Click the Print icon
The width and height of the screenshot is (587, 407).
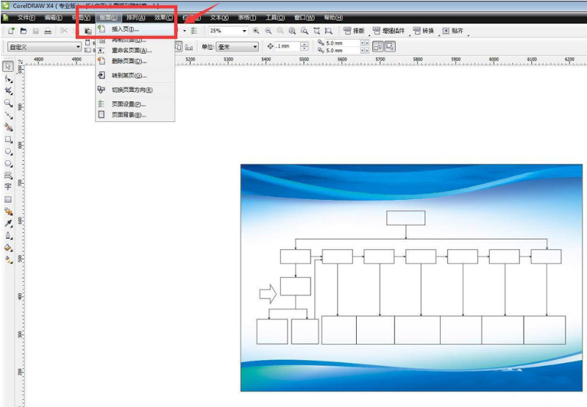pyautogui.click(x=48, y=31)
